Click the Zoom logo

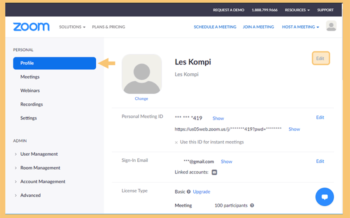31,27
